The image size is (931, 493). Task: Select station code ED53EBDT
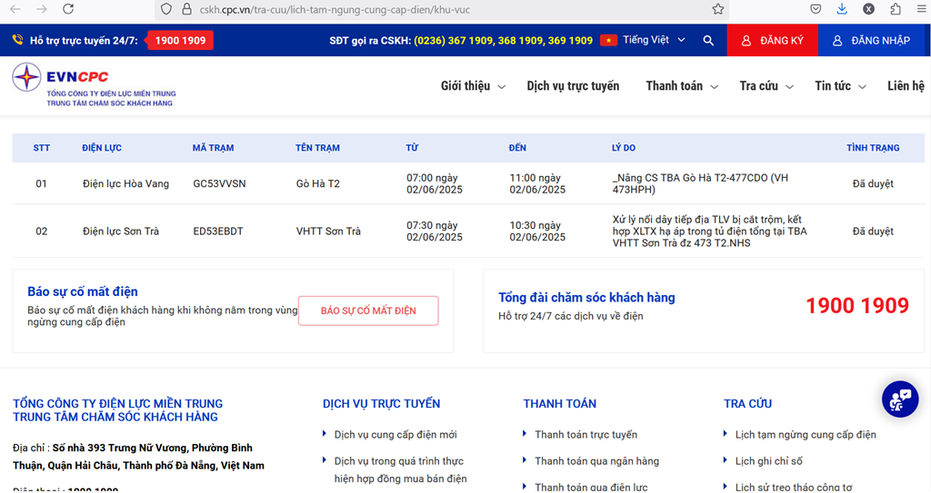[218, 232]
